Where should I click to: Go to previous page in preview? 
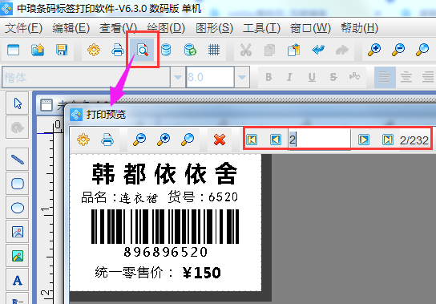(276, 140)
